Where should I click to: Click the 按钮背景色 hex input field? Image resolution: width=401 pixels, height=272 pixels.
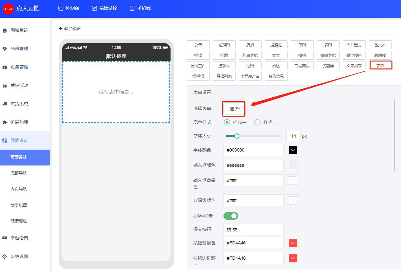(x=254, y=243)
